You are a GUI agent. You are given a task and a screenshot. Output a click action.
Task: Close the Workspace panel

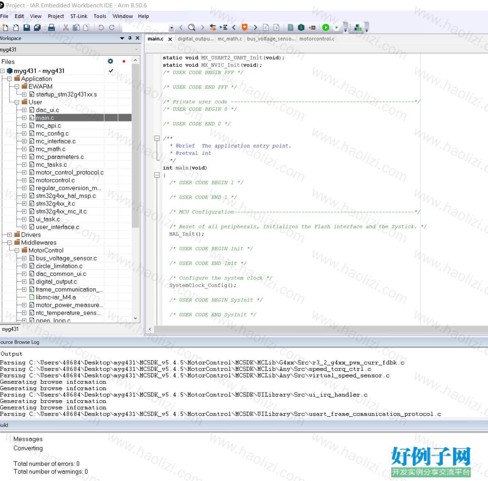(x=138, y=38)
